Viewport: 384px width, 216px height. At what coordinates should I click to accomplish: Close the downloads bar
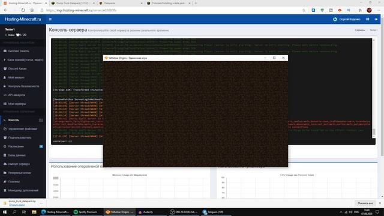[380, 203]
